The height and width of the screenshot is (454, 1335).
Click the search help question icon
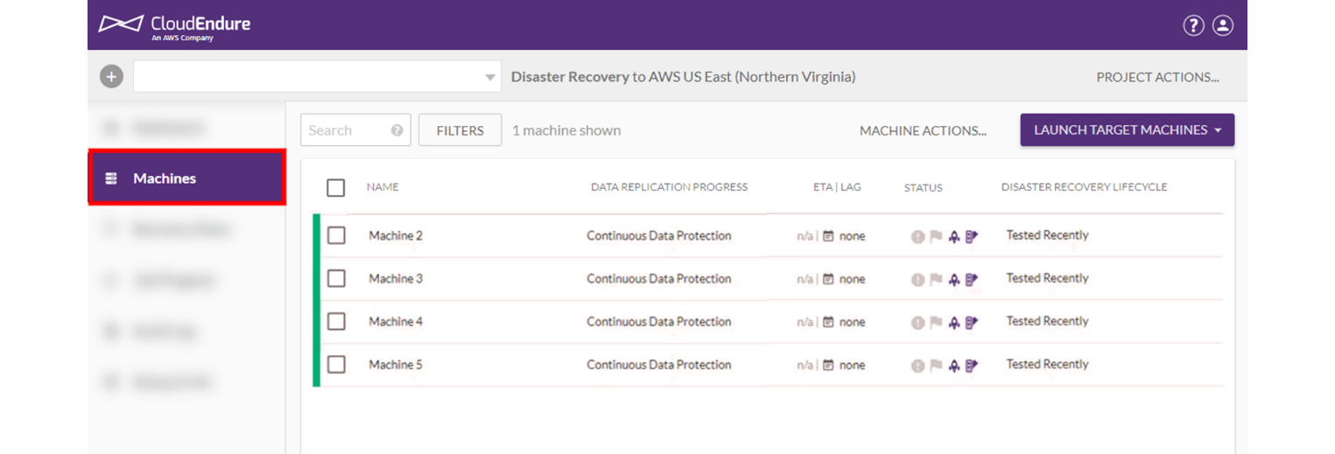coord(397,130)
